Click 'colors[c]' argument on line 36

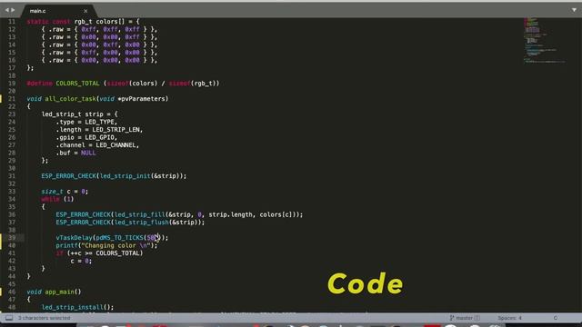[277, 214]
